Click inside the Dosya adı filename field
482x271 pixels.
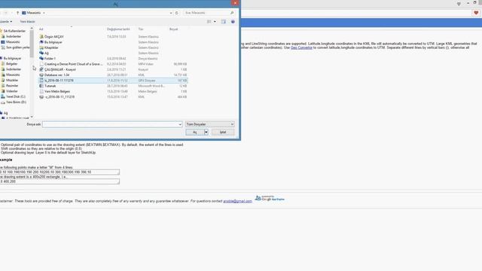(111, 124)
